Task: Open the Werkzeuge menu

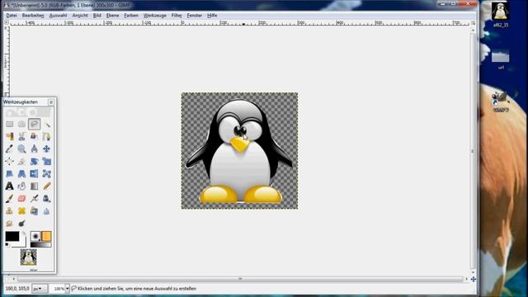Action: (x=155, y=16)
